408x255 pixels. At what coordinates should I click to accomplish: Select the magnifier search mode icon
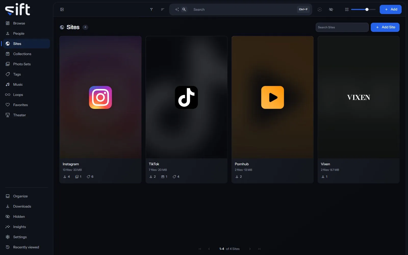click(x=184, y=9)
